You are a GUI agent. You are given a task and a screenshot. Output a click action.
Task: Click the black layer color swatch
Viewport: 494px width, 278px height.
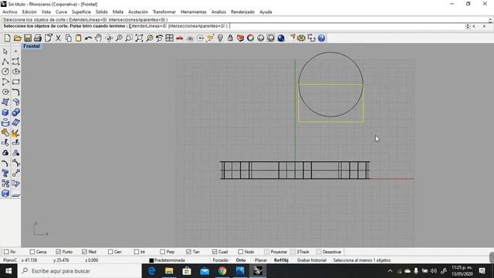[x=151, y=260]
